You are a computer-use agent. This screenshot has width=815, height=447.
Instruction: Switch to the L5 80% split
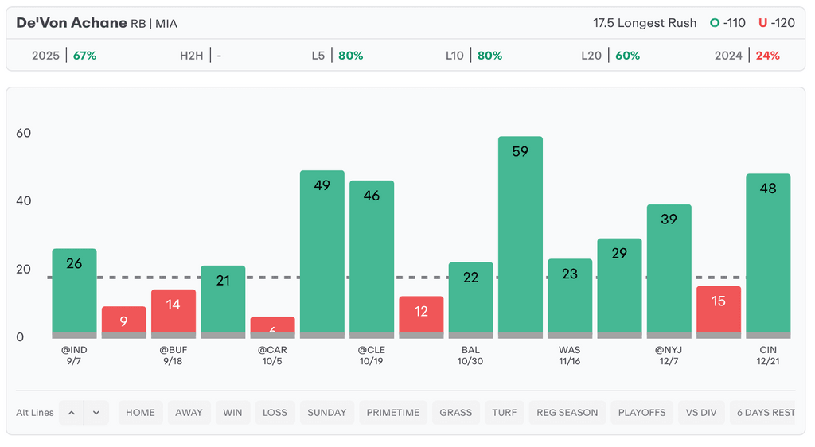(x=337, y=56)
